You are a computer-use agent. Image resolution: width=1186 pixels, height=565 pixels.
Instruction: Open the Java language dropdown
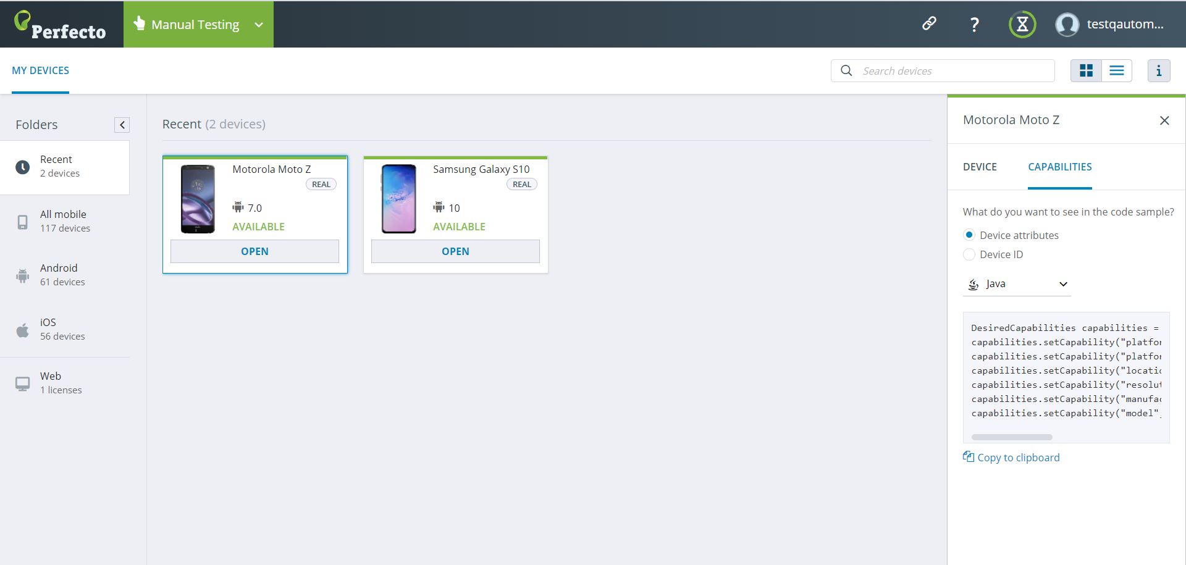1017,284
